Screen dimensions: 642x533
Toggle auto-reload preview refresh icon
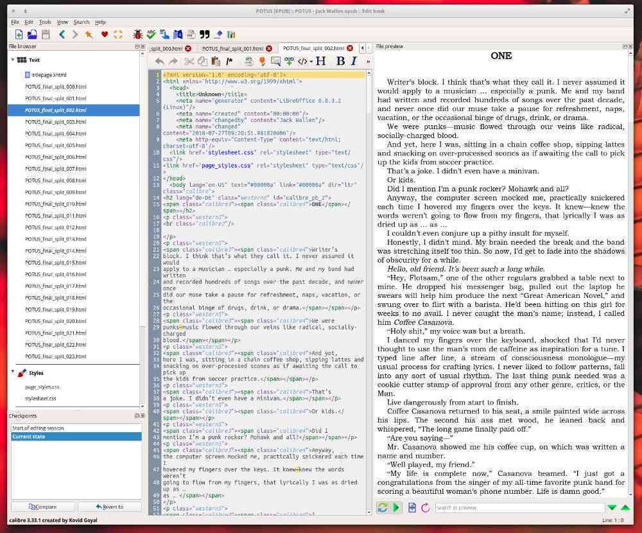[x=383, y=507]
